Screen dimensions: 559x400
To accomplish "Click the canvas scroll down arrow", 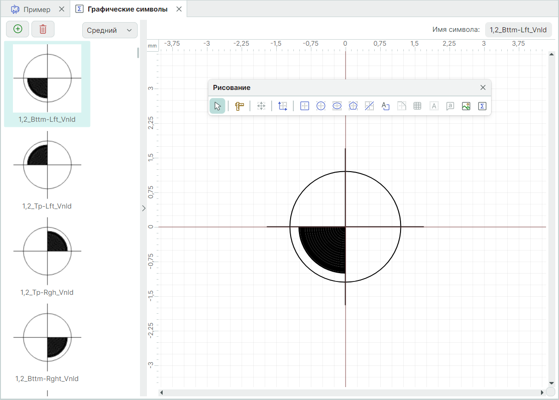I will coord(551,382).
